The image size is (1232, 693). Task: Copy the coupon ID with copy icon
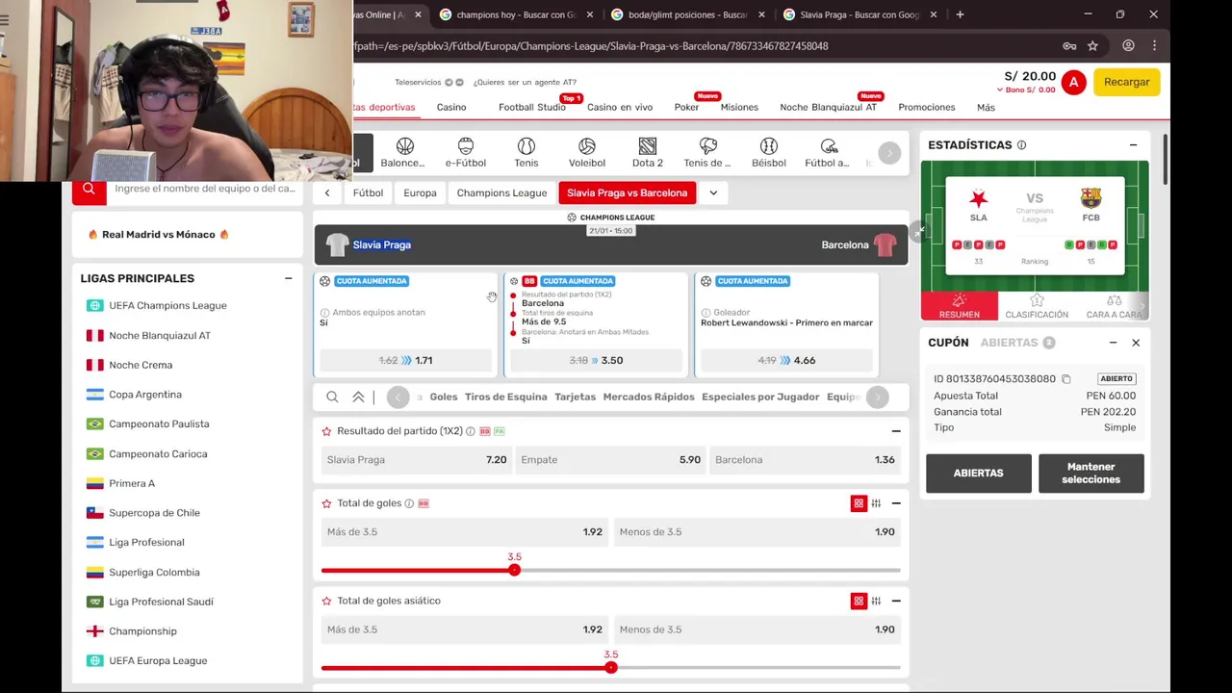tap(1066, 379)
